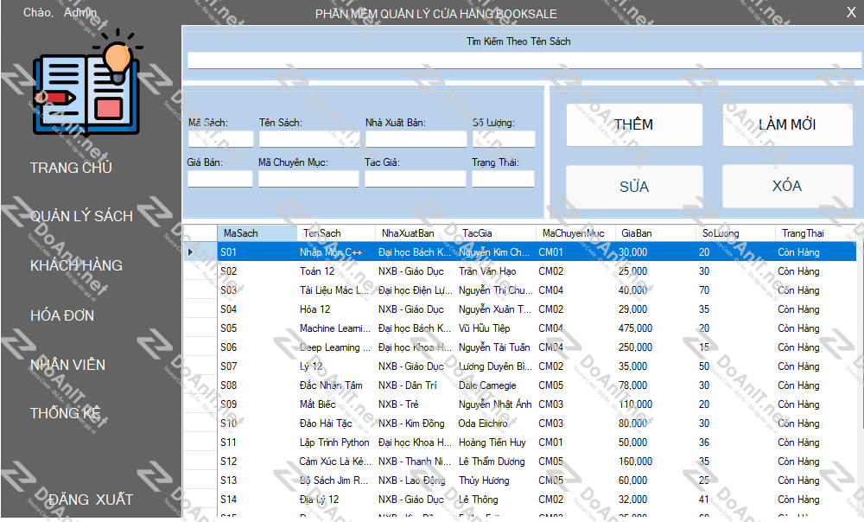This screenshot has height=522, width=864.
Task: Click the book logo image
Action: tap(88, 81)
